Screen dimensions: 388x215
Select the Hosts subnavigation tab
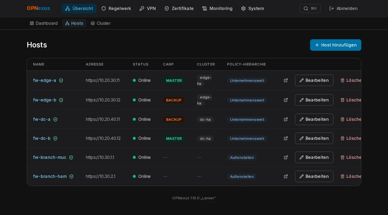[x=74, y=23]
